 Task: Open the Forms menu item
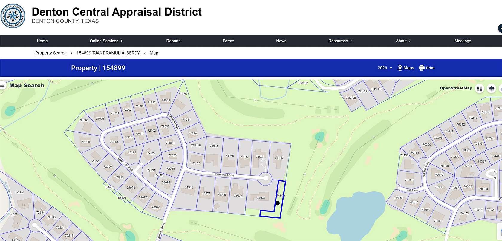(x=228, y=41)
